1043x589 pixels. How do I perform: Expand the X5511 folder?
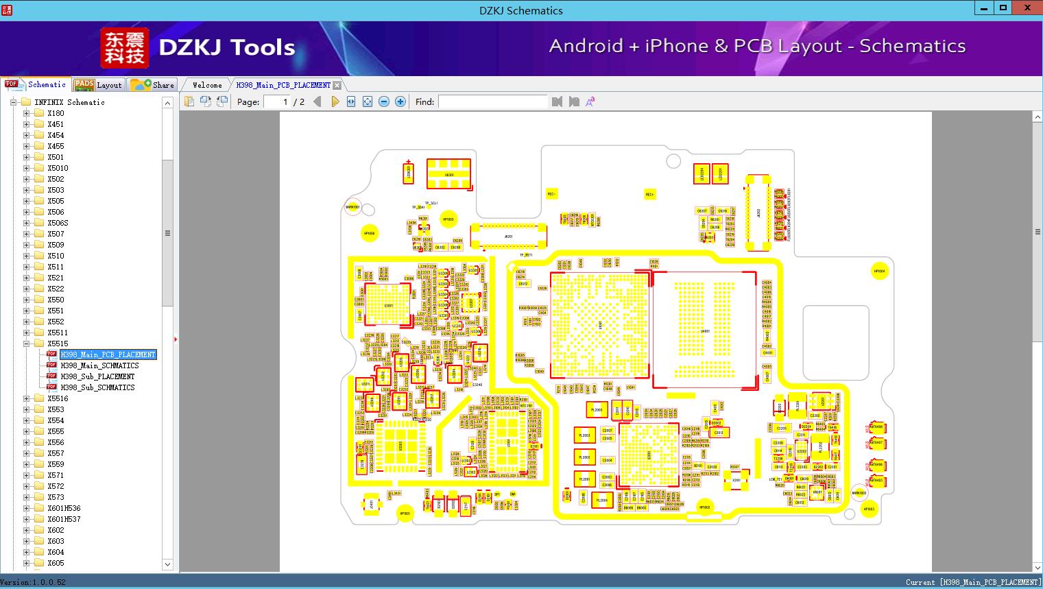[x=26, y=333]
